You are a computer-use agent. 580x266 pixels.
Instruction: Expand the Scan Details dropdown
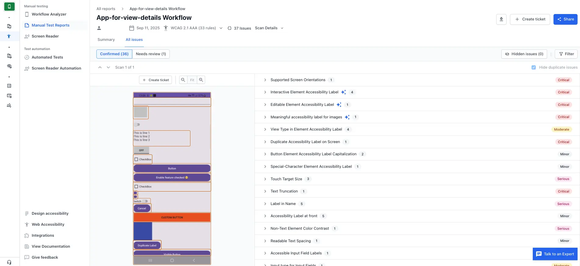point(269,28)
